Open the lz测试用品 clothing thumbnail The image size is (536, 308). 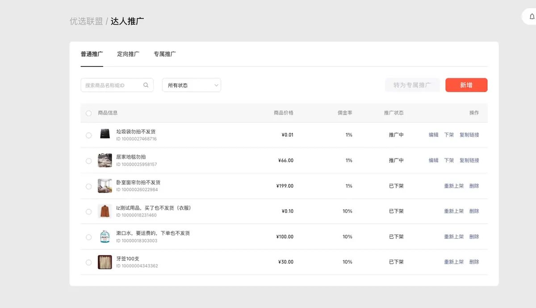click(x=105, y=211)
